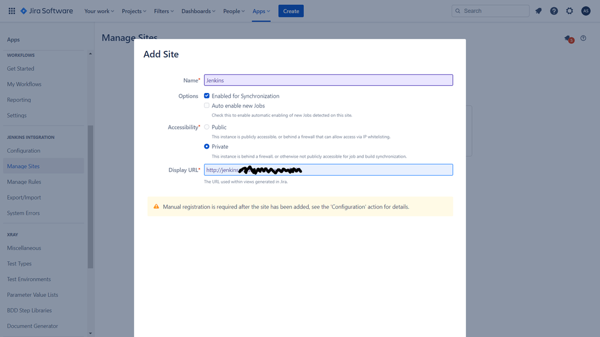Open the settings gear icon
The width and height of the screenshot is (600, 337).
[569, 11]
